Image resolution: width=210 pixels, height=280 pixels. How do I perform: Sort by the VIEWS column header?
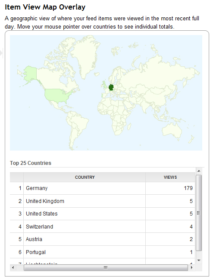point(170,177)
